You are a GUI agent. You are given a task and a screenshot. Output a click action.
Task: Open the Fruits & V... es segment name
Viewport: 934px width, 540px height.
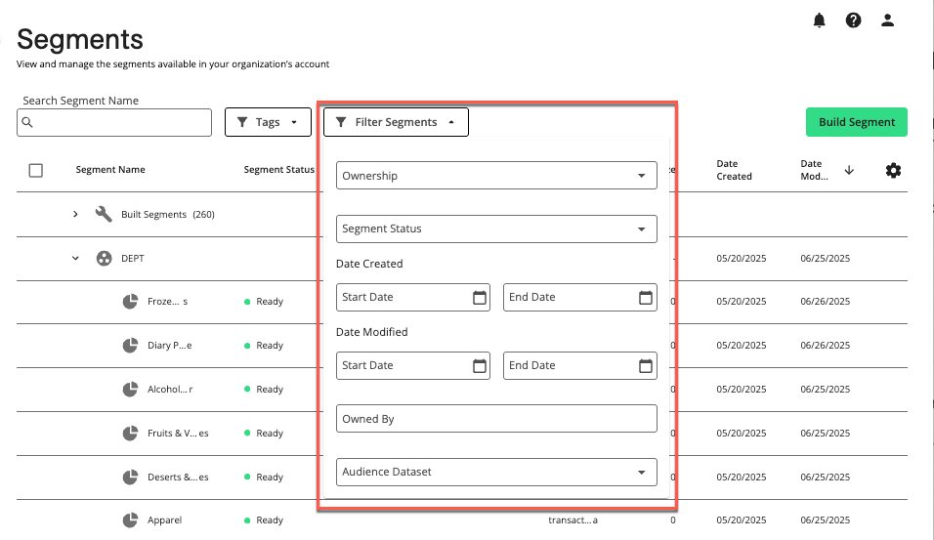(x=178, y=433)
